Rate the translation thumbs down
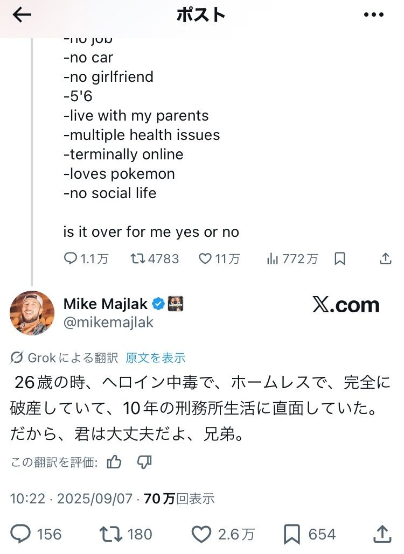Screen dimensions: 404x554 tap(144, 462)
